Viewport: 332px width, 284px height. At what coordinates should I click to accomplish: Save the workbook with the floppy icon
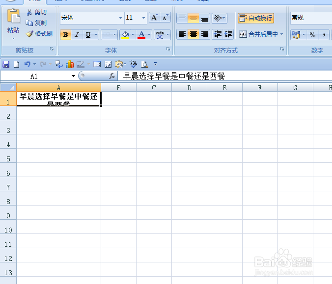click(x=6, y=64)
